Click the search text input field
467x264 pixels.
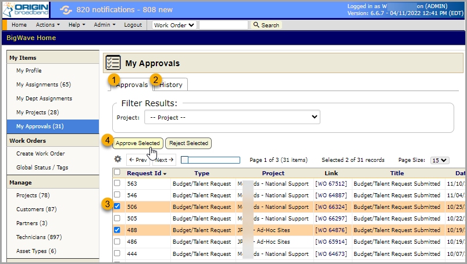223,25
